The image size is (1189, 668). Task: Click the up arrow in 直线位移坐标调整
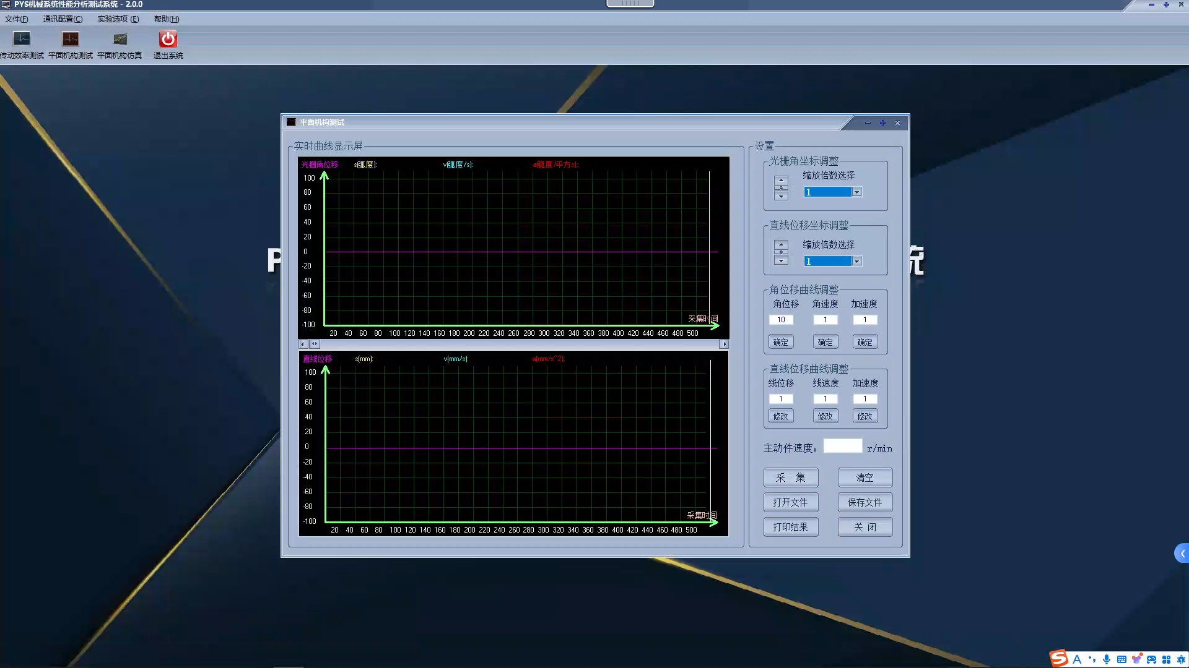[x=782, y=244]
